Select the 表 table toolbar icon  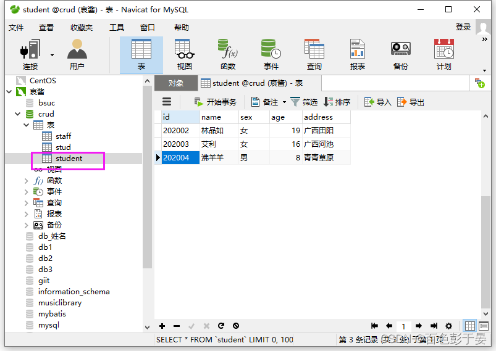141,55
